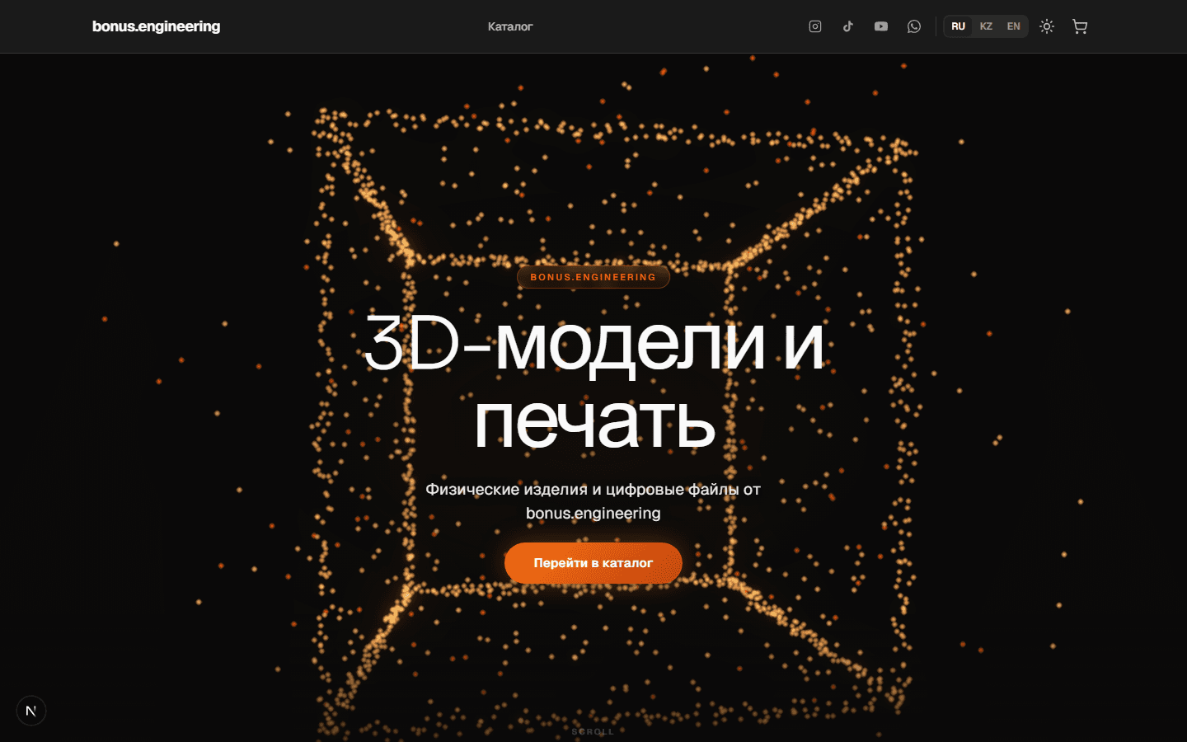1187x742 pixels.
Task: Click the Физические изделия subtitle text
Action: point(593,501)
